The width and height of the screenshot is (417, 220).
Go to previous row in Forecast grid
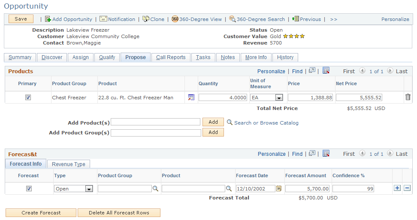362,153
